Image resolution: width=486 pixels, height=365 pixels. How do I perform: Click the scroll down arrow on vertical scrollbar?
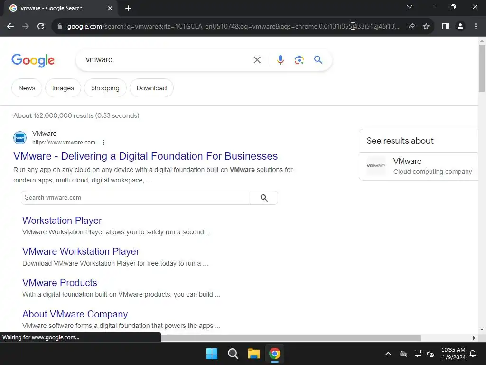482,330
